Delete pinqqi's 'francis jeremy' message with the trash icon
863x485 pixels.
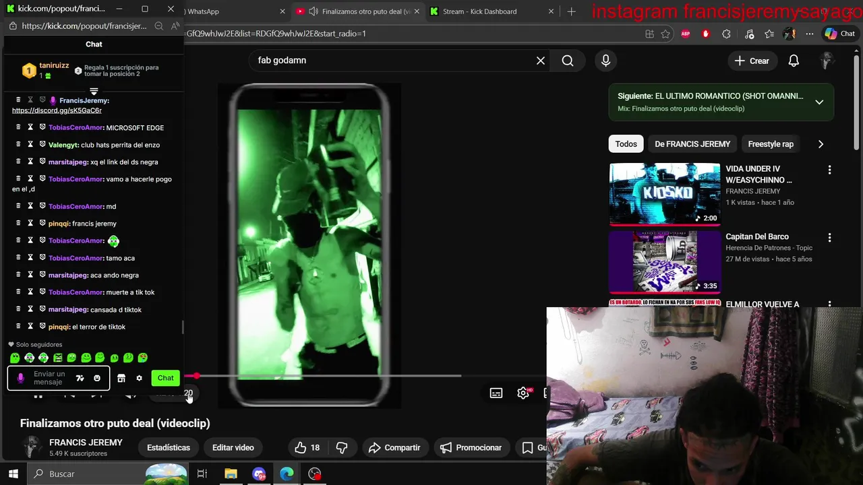click(x=18, y=223)
